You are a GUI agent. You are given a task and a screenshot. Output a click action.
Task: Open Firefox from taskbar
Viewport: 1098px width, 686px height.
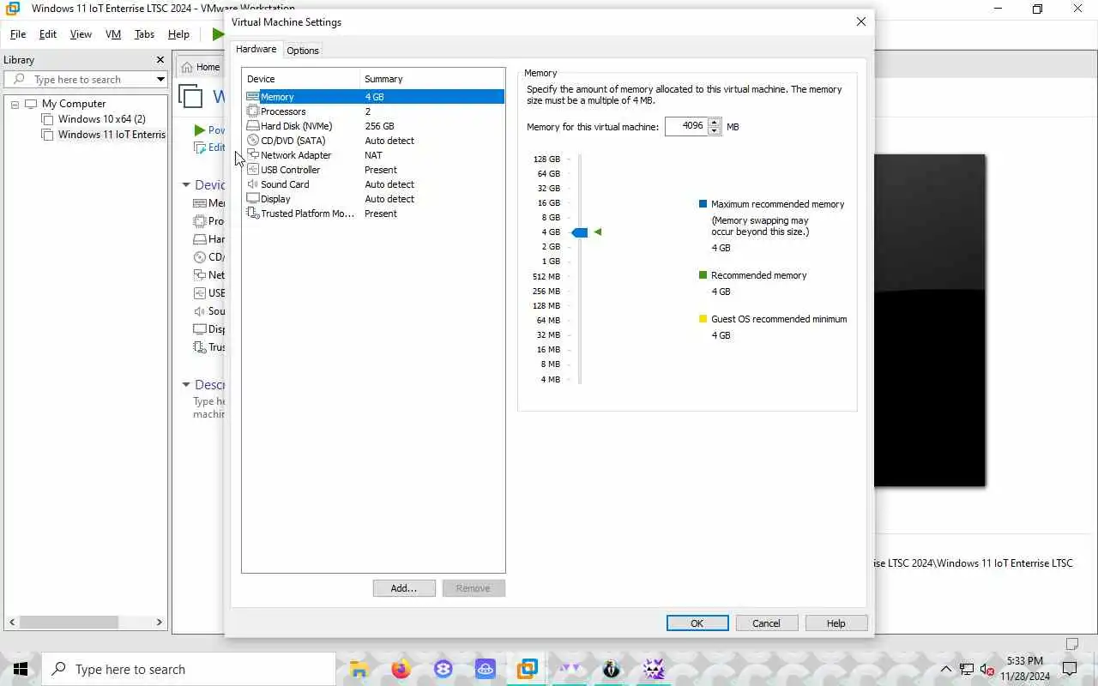pyautogui.click(x=401, y=669)
